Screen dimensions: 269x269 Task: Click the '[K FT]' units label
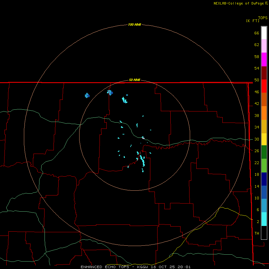253,21
